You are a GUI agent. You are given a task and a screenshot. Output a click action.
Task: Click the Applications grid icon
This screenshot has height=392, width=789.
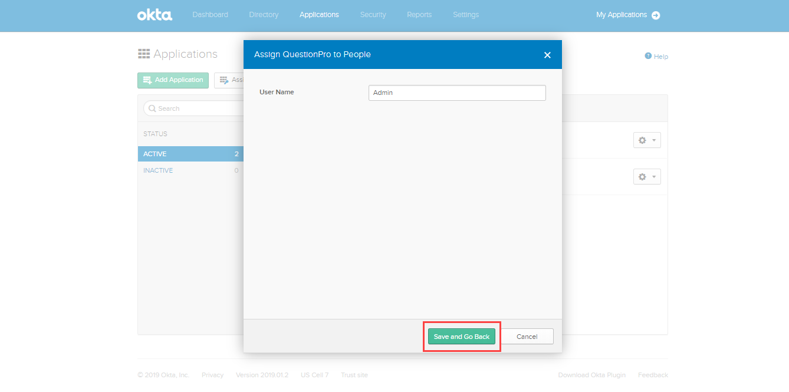coord(144,54)
